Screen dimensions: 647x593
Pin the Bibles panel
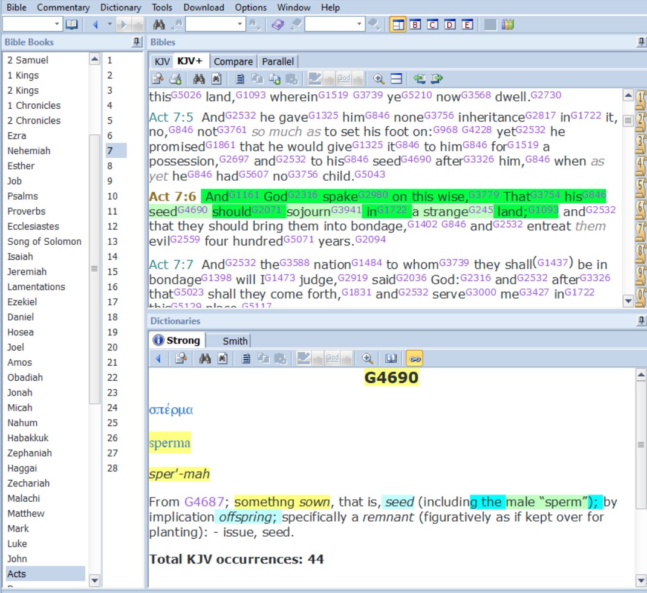641,42
